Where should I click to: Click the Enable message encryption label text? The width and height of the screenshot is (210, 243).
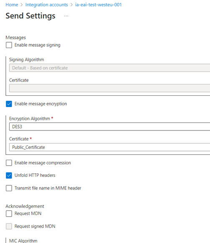(x=40, y=104)
